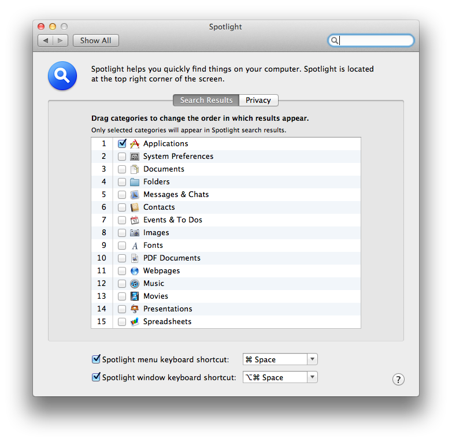Click the Fonts letter A icon

coord(135,246)
